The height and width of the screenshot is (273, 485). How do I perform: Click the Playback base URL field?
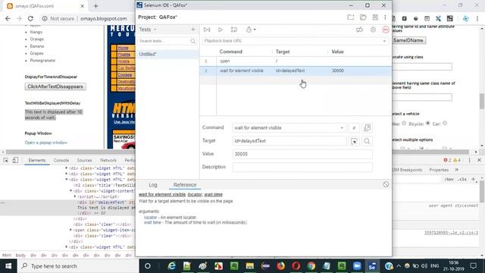293,41
